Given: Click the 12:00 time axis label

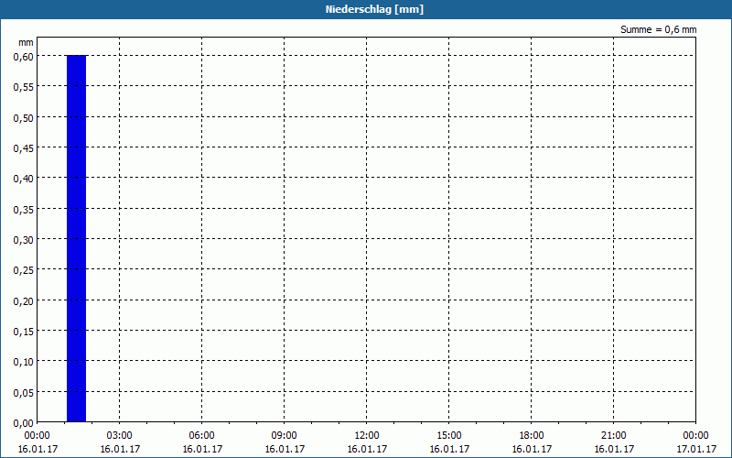Looking at the screenshot, I should pyautogui.click(x=367, y=436).
